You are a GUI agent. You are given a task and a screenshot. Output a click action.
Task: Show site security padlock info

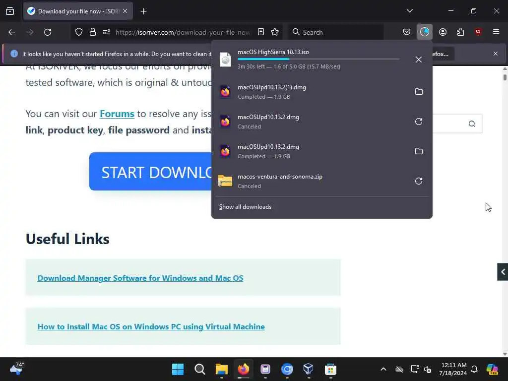pos(93,32)
